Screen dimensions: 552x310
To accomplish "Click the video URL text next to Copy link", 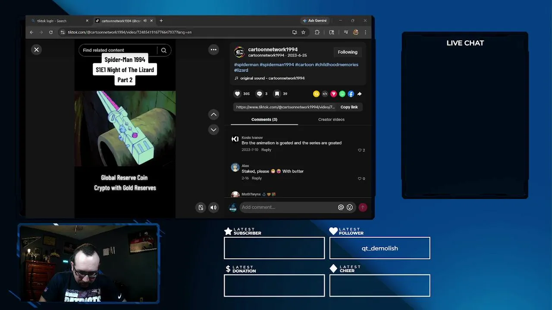I will tap(285, 107).
